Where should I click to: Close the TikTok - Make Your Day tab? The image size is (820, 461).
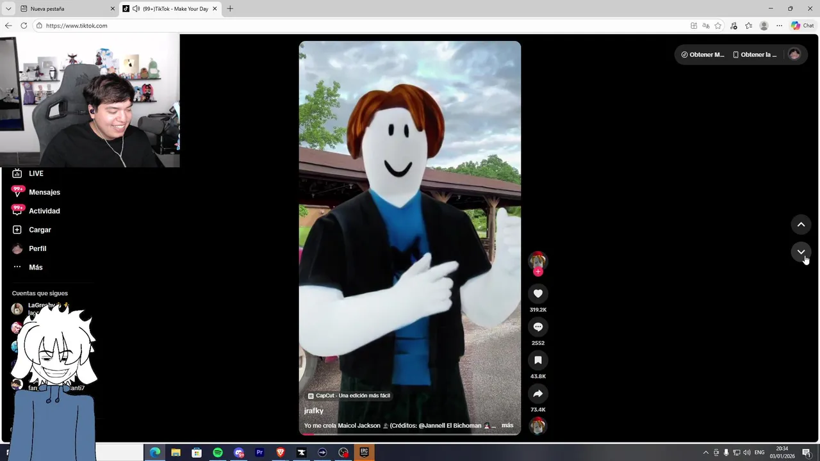pos(215,9)
